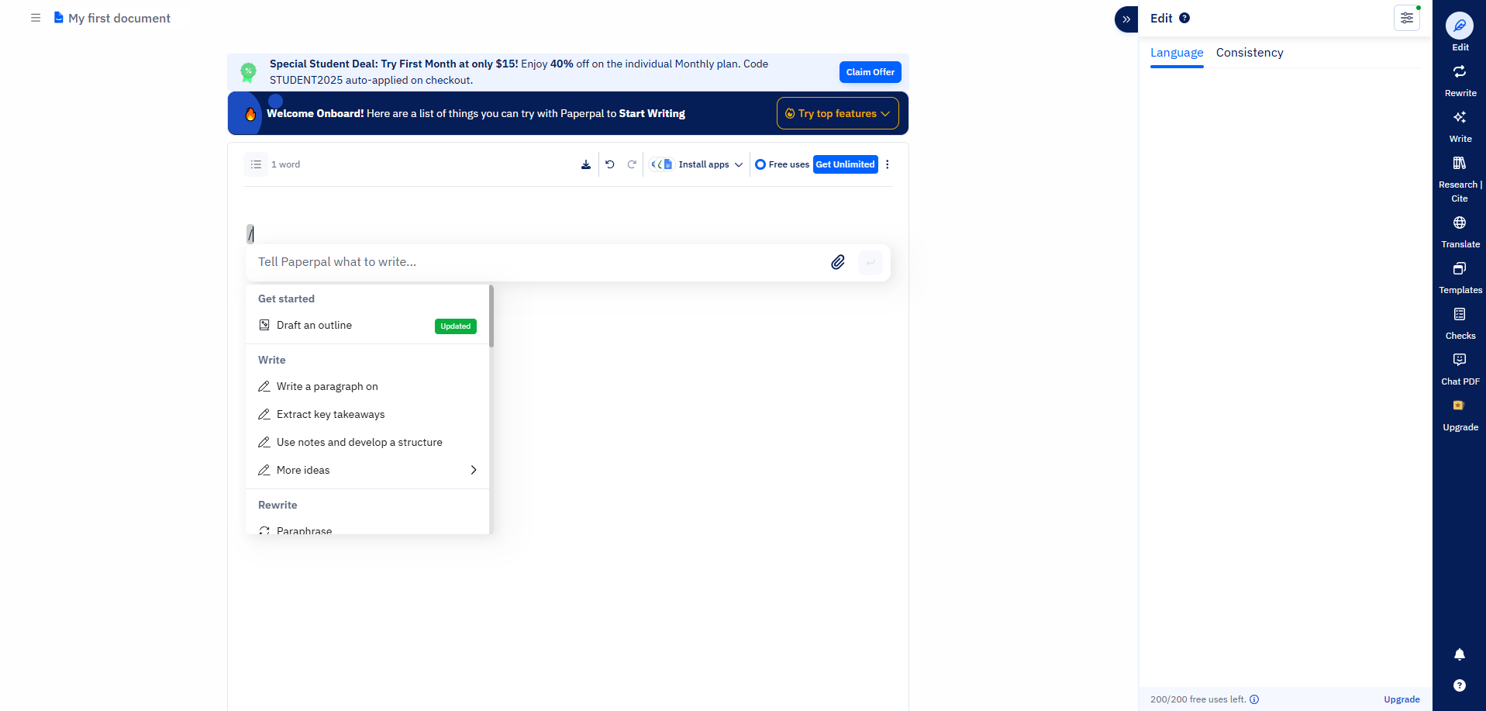This screenshot has width=1486, height=711.
Task: Open notifications bell
Action: [1460, 654]
